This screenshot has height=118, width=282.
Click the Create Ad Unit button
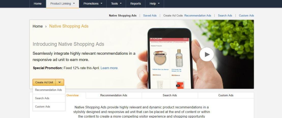coord(44,82)
